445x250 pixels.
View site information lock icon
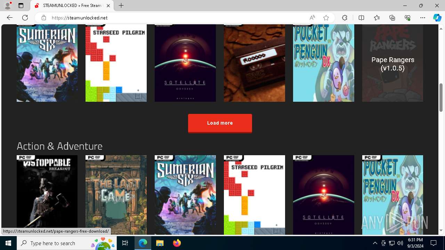point(44,18)
